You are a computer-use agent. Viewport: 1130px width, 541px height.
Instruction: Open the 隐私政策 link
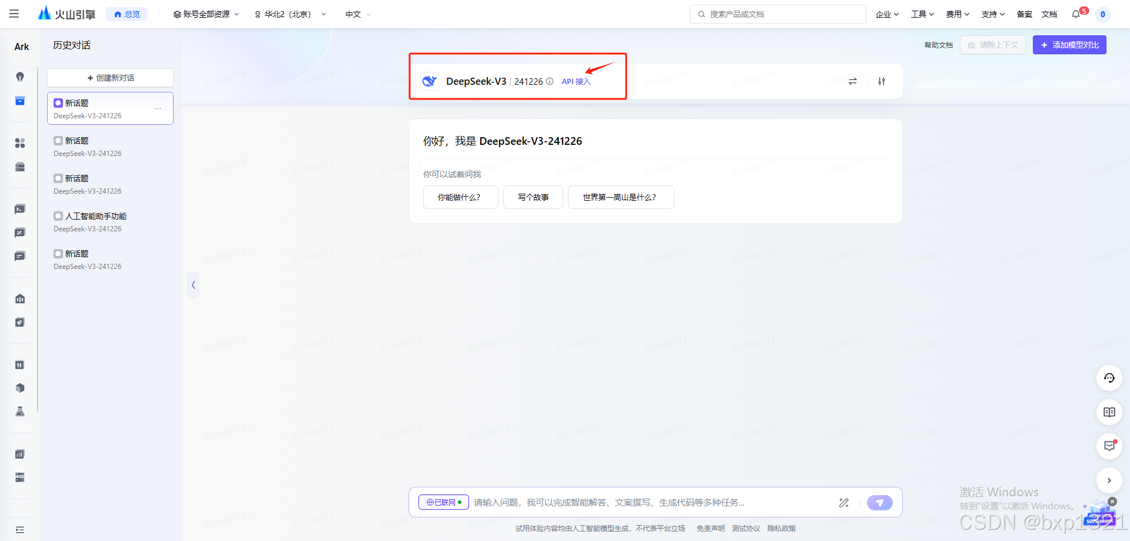[781, 528]
